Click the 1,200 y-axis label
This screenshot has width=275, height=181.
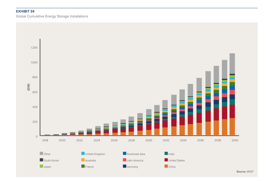(x=34, y=48)
